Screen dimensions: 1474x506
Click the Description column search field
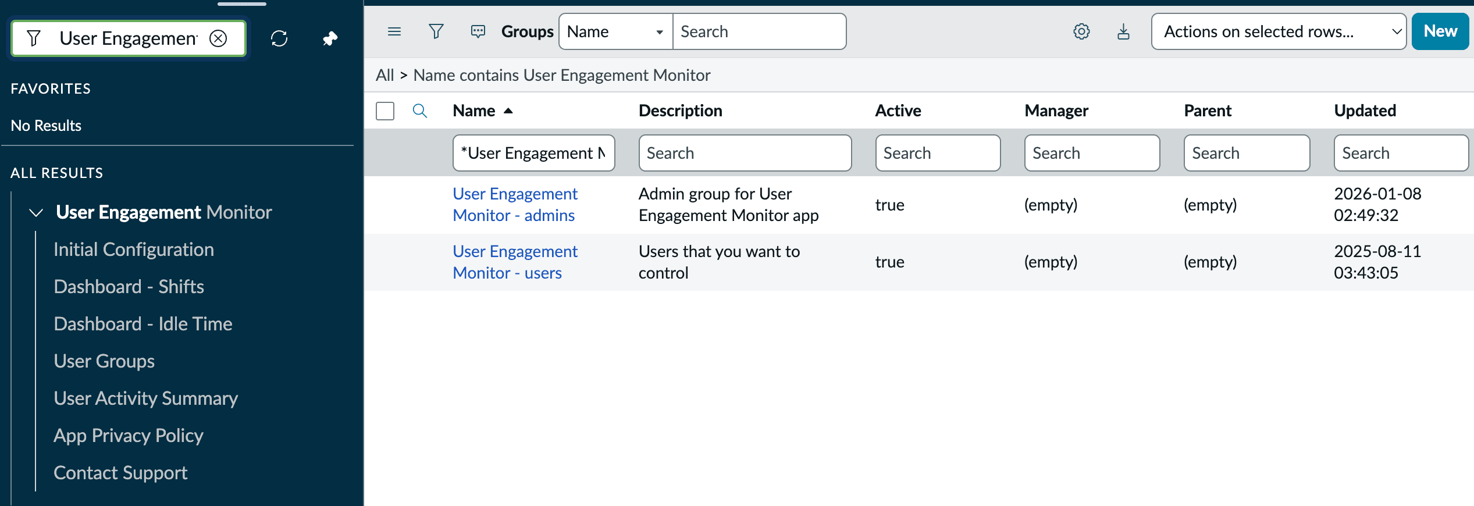745,153
